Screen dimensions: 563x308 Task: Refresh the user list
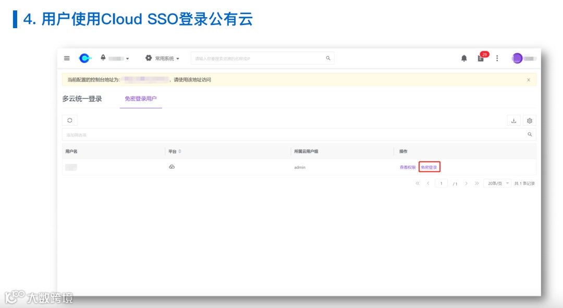point(70,120)
